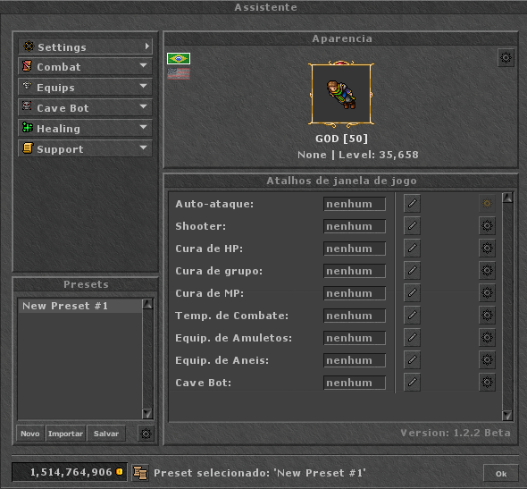This screenshot has height=489, width=527.
Task: Open gear settings for the Shooter row
Action: click(487, 225)
